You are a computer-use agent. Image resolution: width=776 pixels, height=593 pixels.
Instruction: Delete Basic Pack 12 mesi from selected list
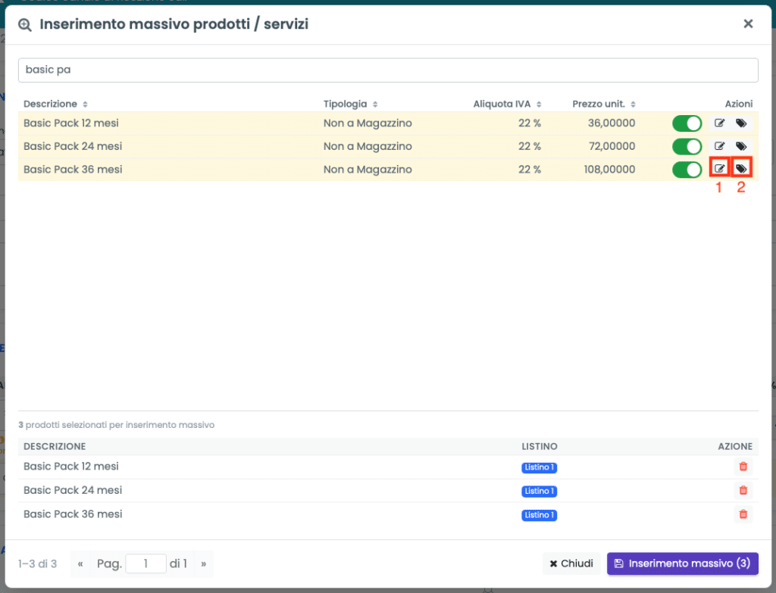tap(743, 467)
